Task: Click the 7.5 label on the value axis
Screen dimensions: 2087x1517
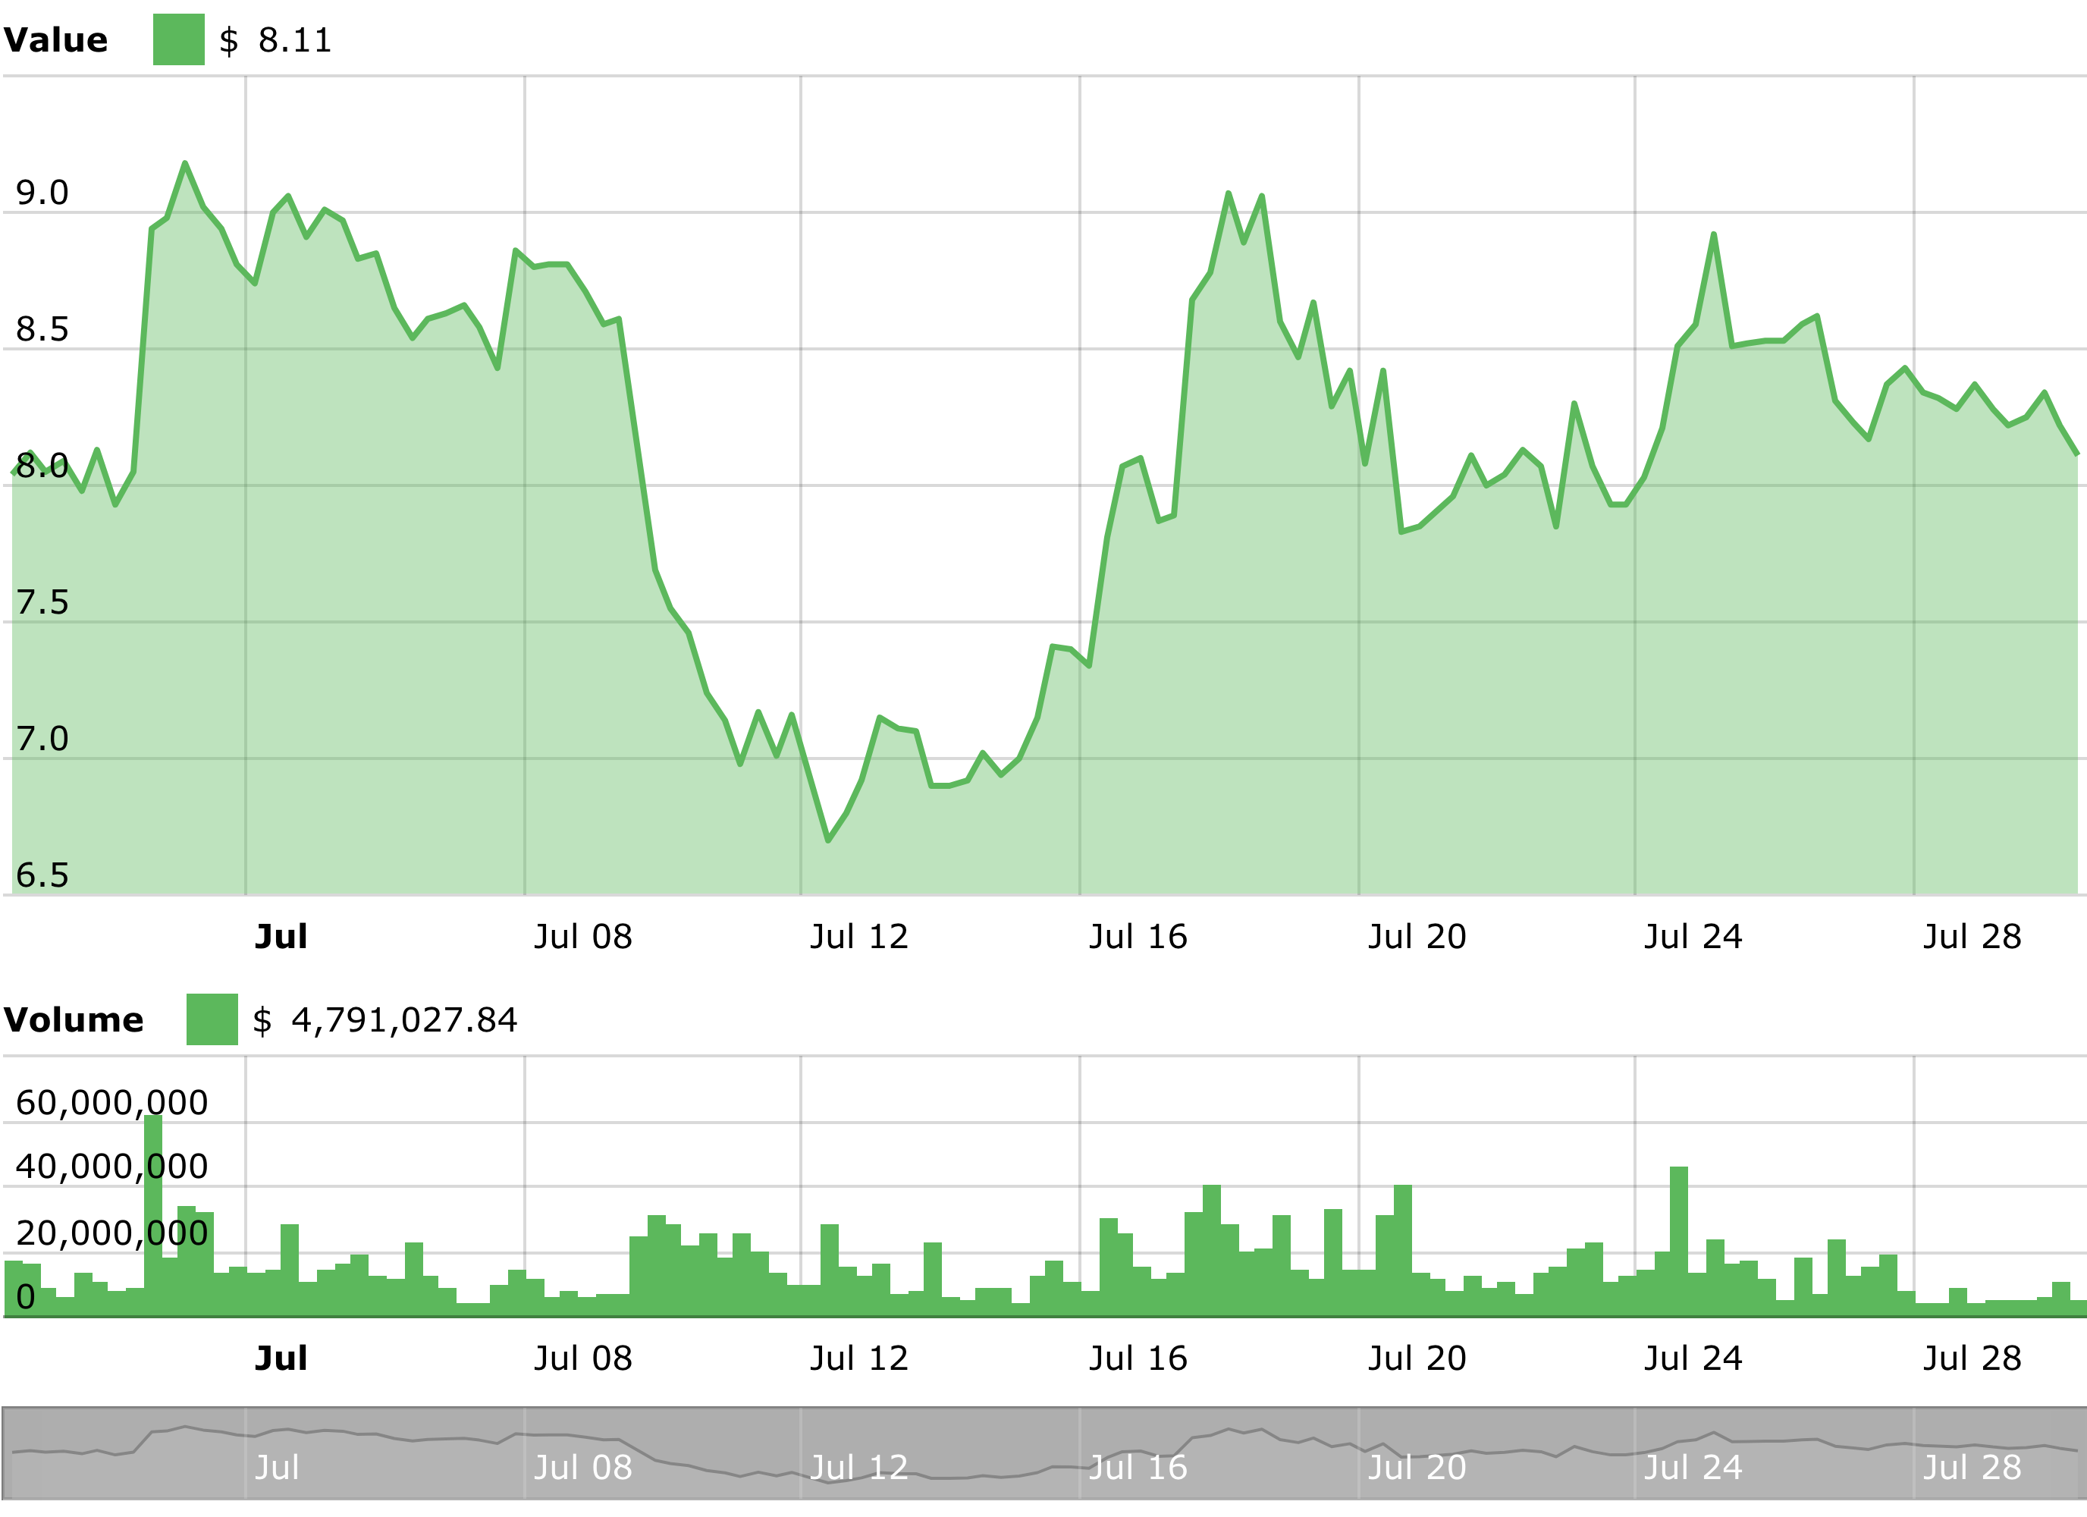Action: pos(42,603)
